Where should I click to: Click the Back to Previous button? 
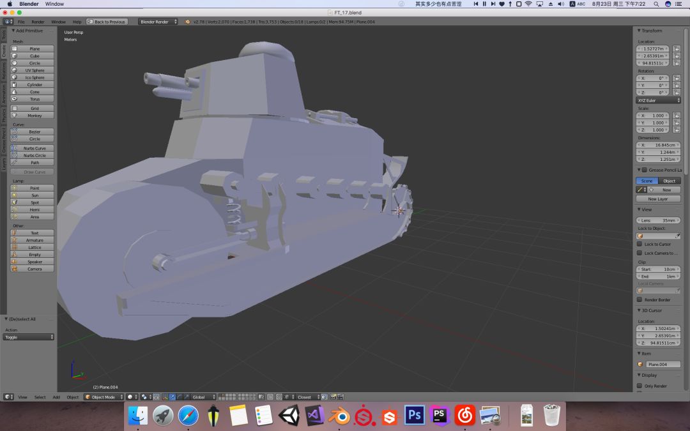tap(107, 22)
